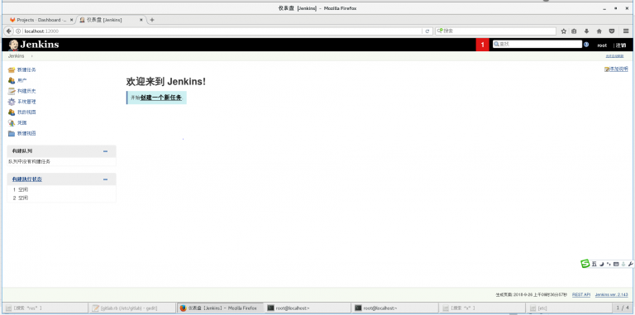Collapse the Build Executor Status panel

point(105,179)
